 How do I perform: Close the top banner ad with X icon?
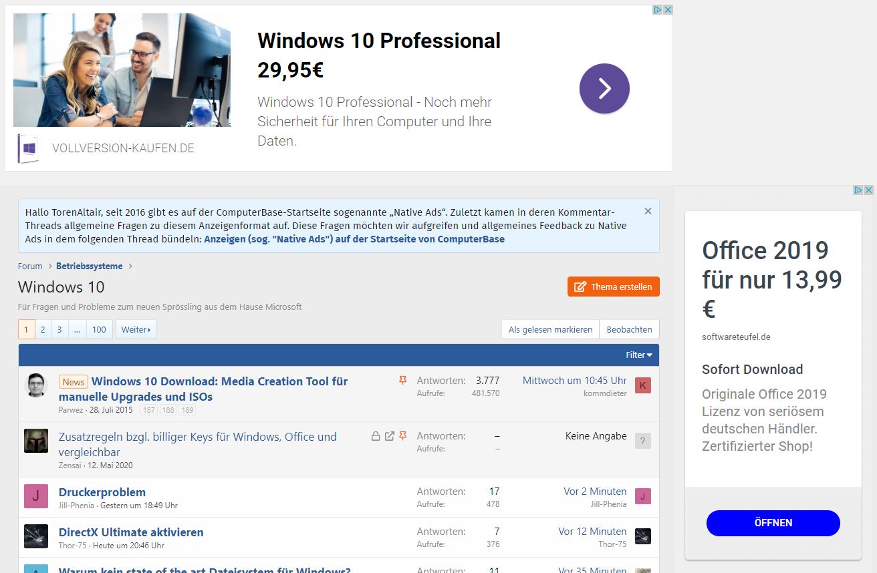[x=668, y=10]
